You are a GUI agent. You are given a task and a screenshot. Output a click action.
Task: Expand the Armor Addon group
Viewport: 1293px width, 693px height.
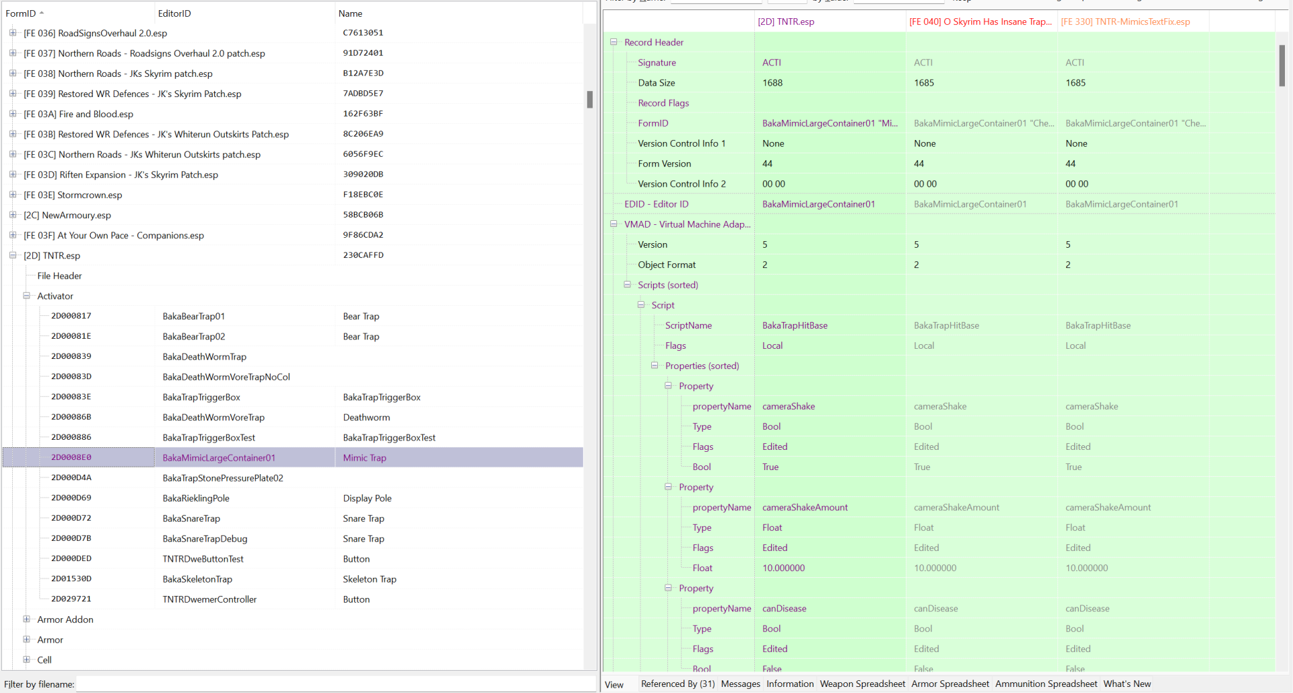pos(26,619)
